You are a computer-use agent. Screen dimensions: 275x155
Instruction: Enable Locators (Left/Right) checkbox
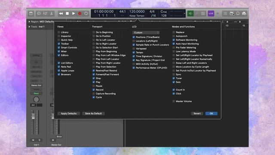tap(134, 41)
